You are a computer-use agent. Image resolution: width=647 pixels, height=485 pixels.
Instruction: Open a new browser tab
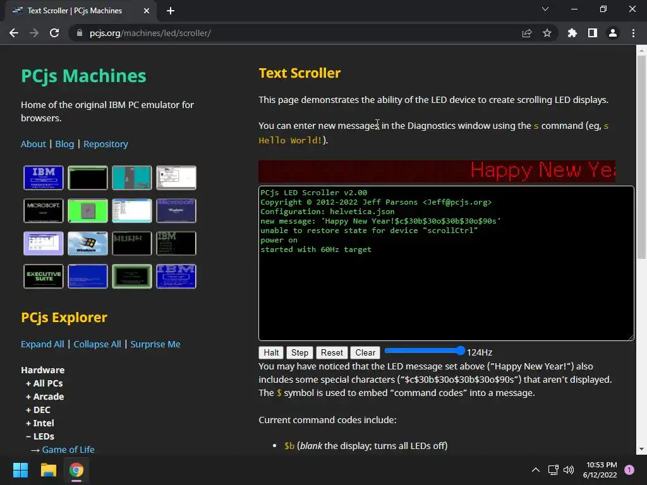171,11
